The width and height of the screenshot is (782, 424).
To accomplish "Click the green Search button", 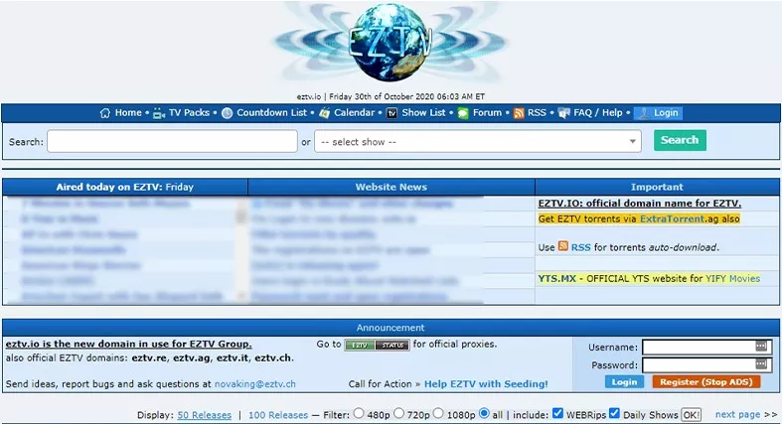I will pos(680,140).
